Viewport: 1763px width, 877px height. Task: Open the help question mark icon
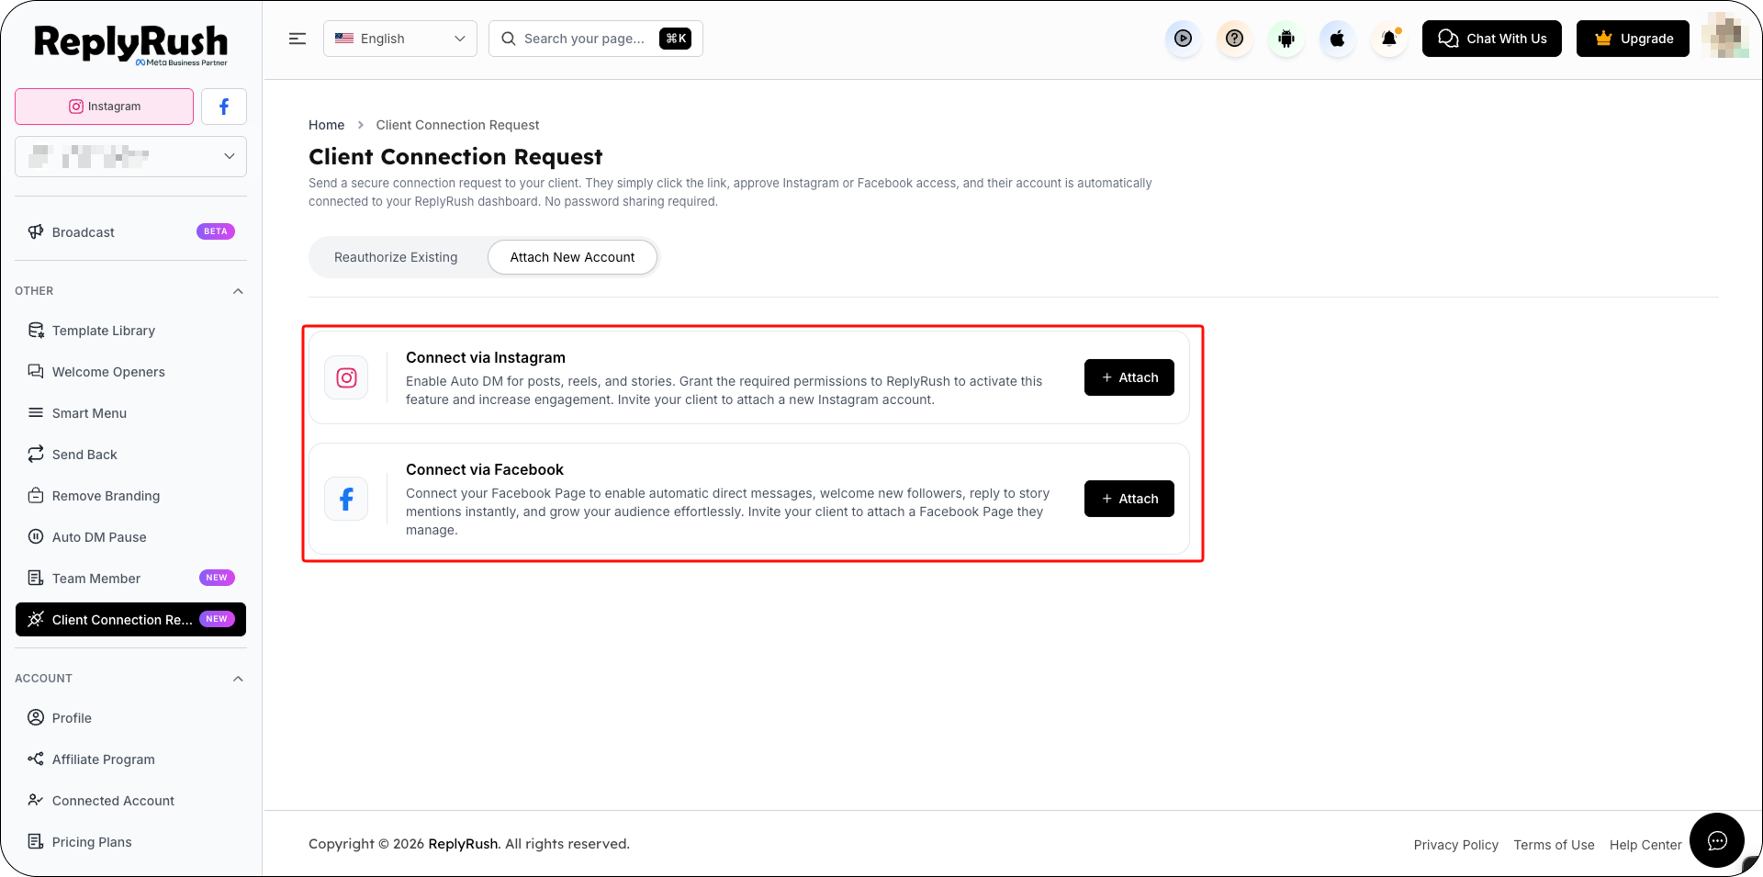(x=1234, y=39)
